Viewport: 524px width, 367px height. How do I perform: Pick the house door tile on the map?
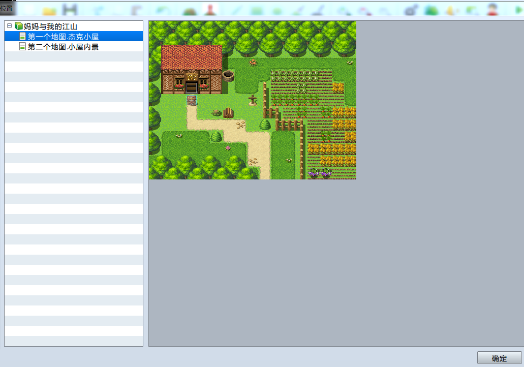point(192,87)
